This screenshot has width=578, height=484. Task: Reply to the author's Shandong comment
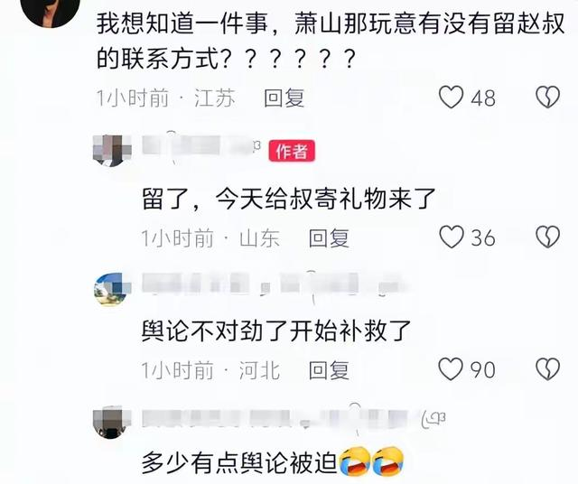click(x=329, y=238)
